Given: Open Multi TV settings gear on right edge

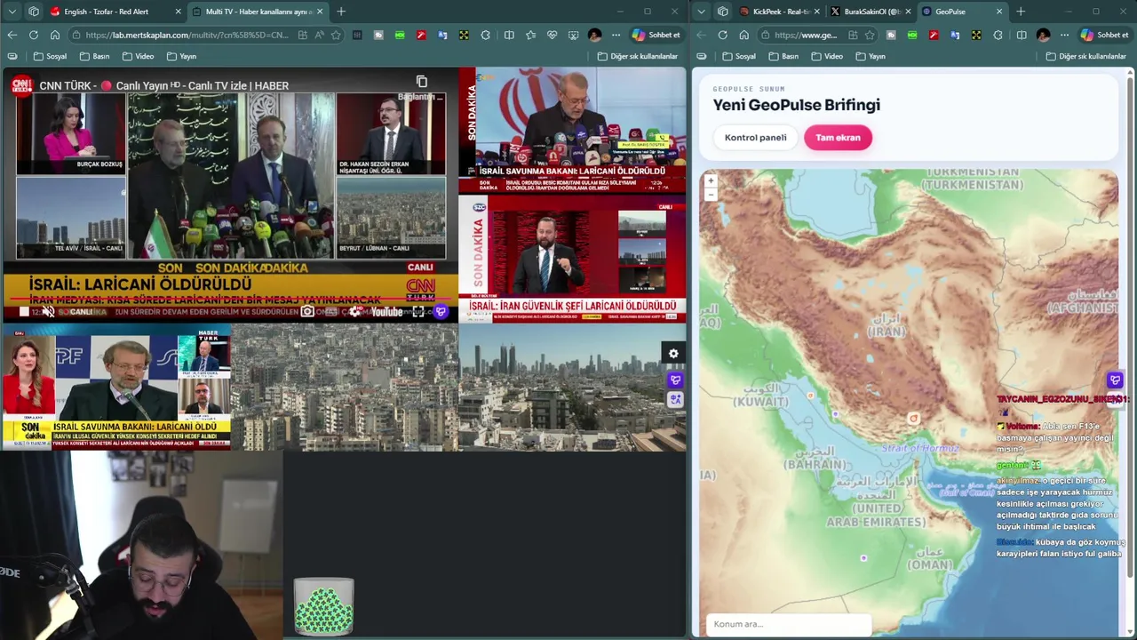Looking at the screenshot, I should (x=673, y=354).
